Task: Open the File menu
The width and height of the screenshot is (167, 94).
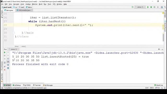Action: coord(2,4)
